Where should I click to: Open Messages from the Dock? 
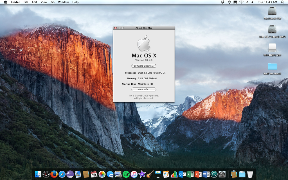click(x=110, y=174)
